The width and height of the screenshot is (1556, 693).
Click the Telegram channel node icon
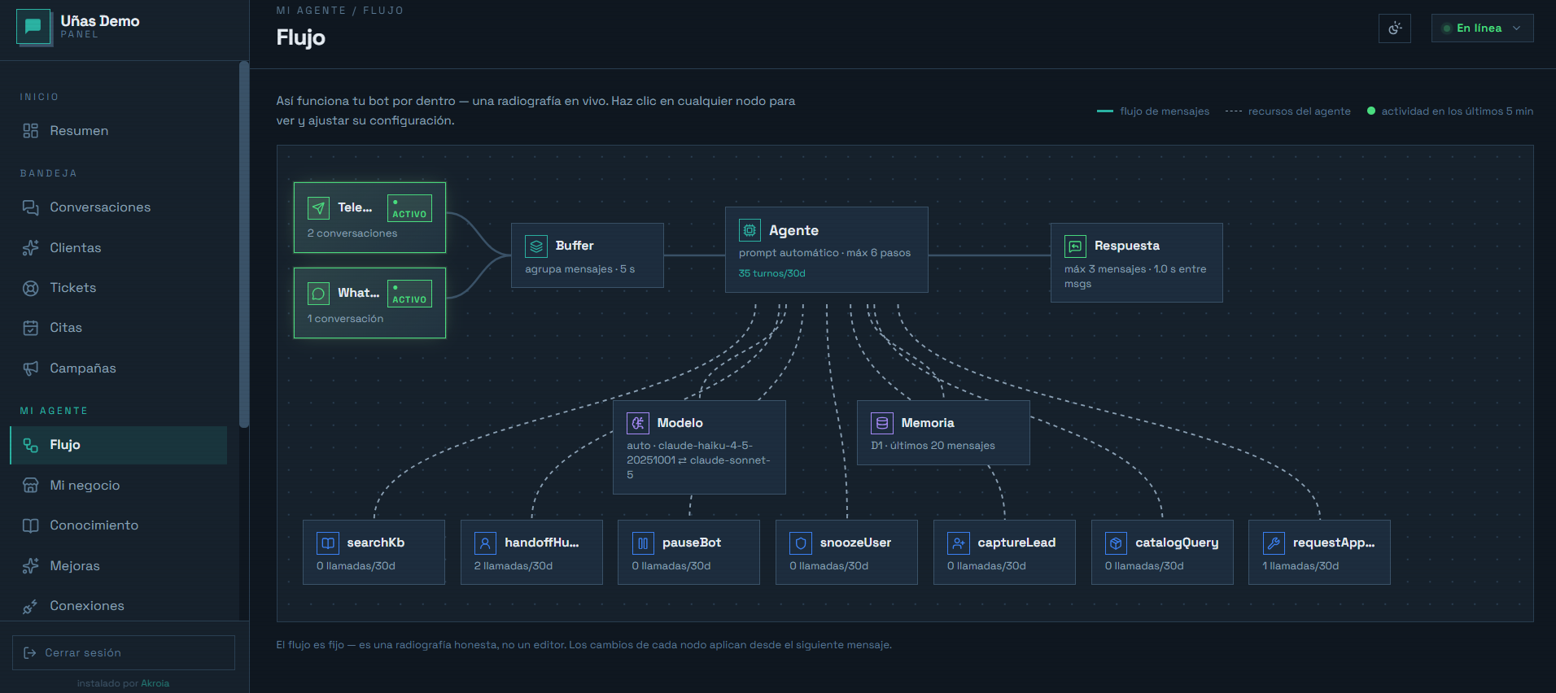click(x=318, y=208)
